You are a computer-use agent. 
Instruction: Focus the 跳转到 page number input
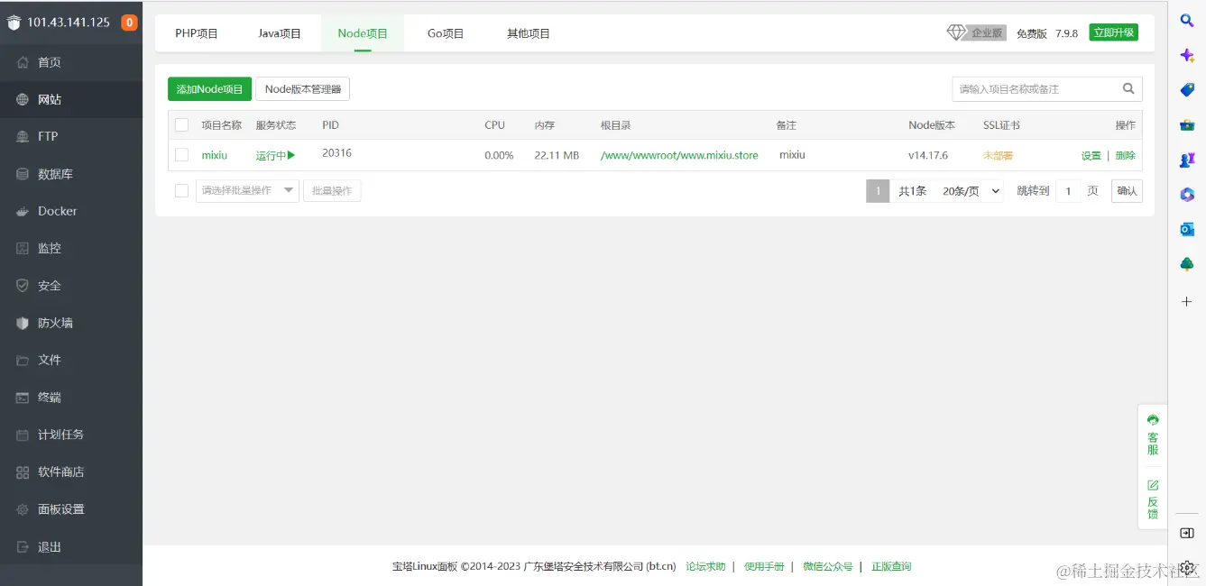coord(1068,191)
